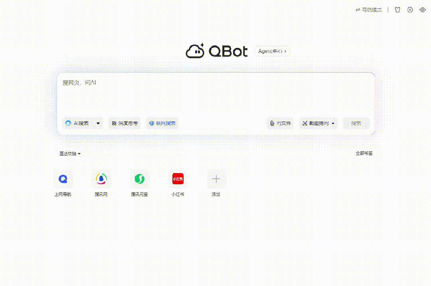Toggle the eye visibility icon at top right
The width and height of the screenshot is (431, 286).
click(423, 10)
